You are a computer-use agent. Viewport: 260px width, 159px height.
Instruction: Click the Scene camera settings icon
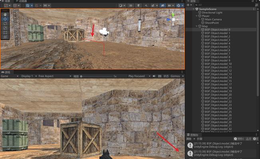pos(169,6)
